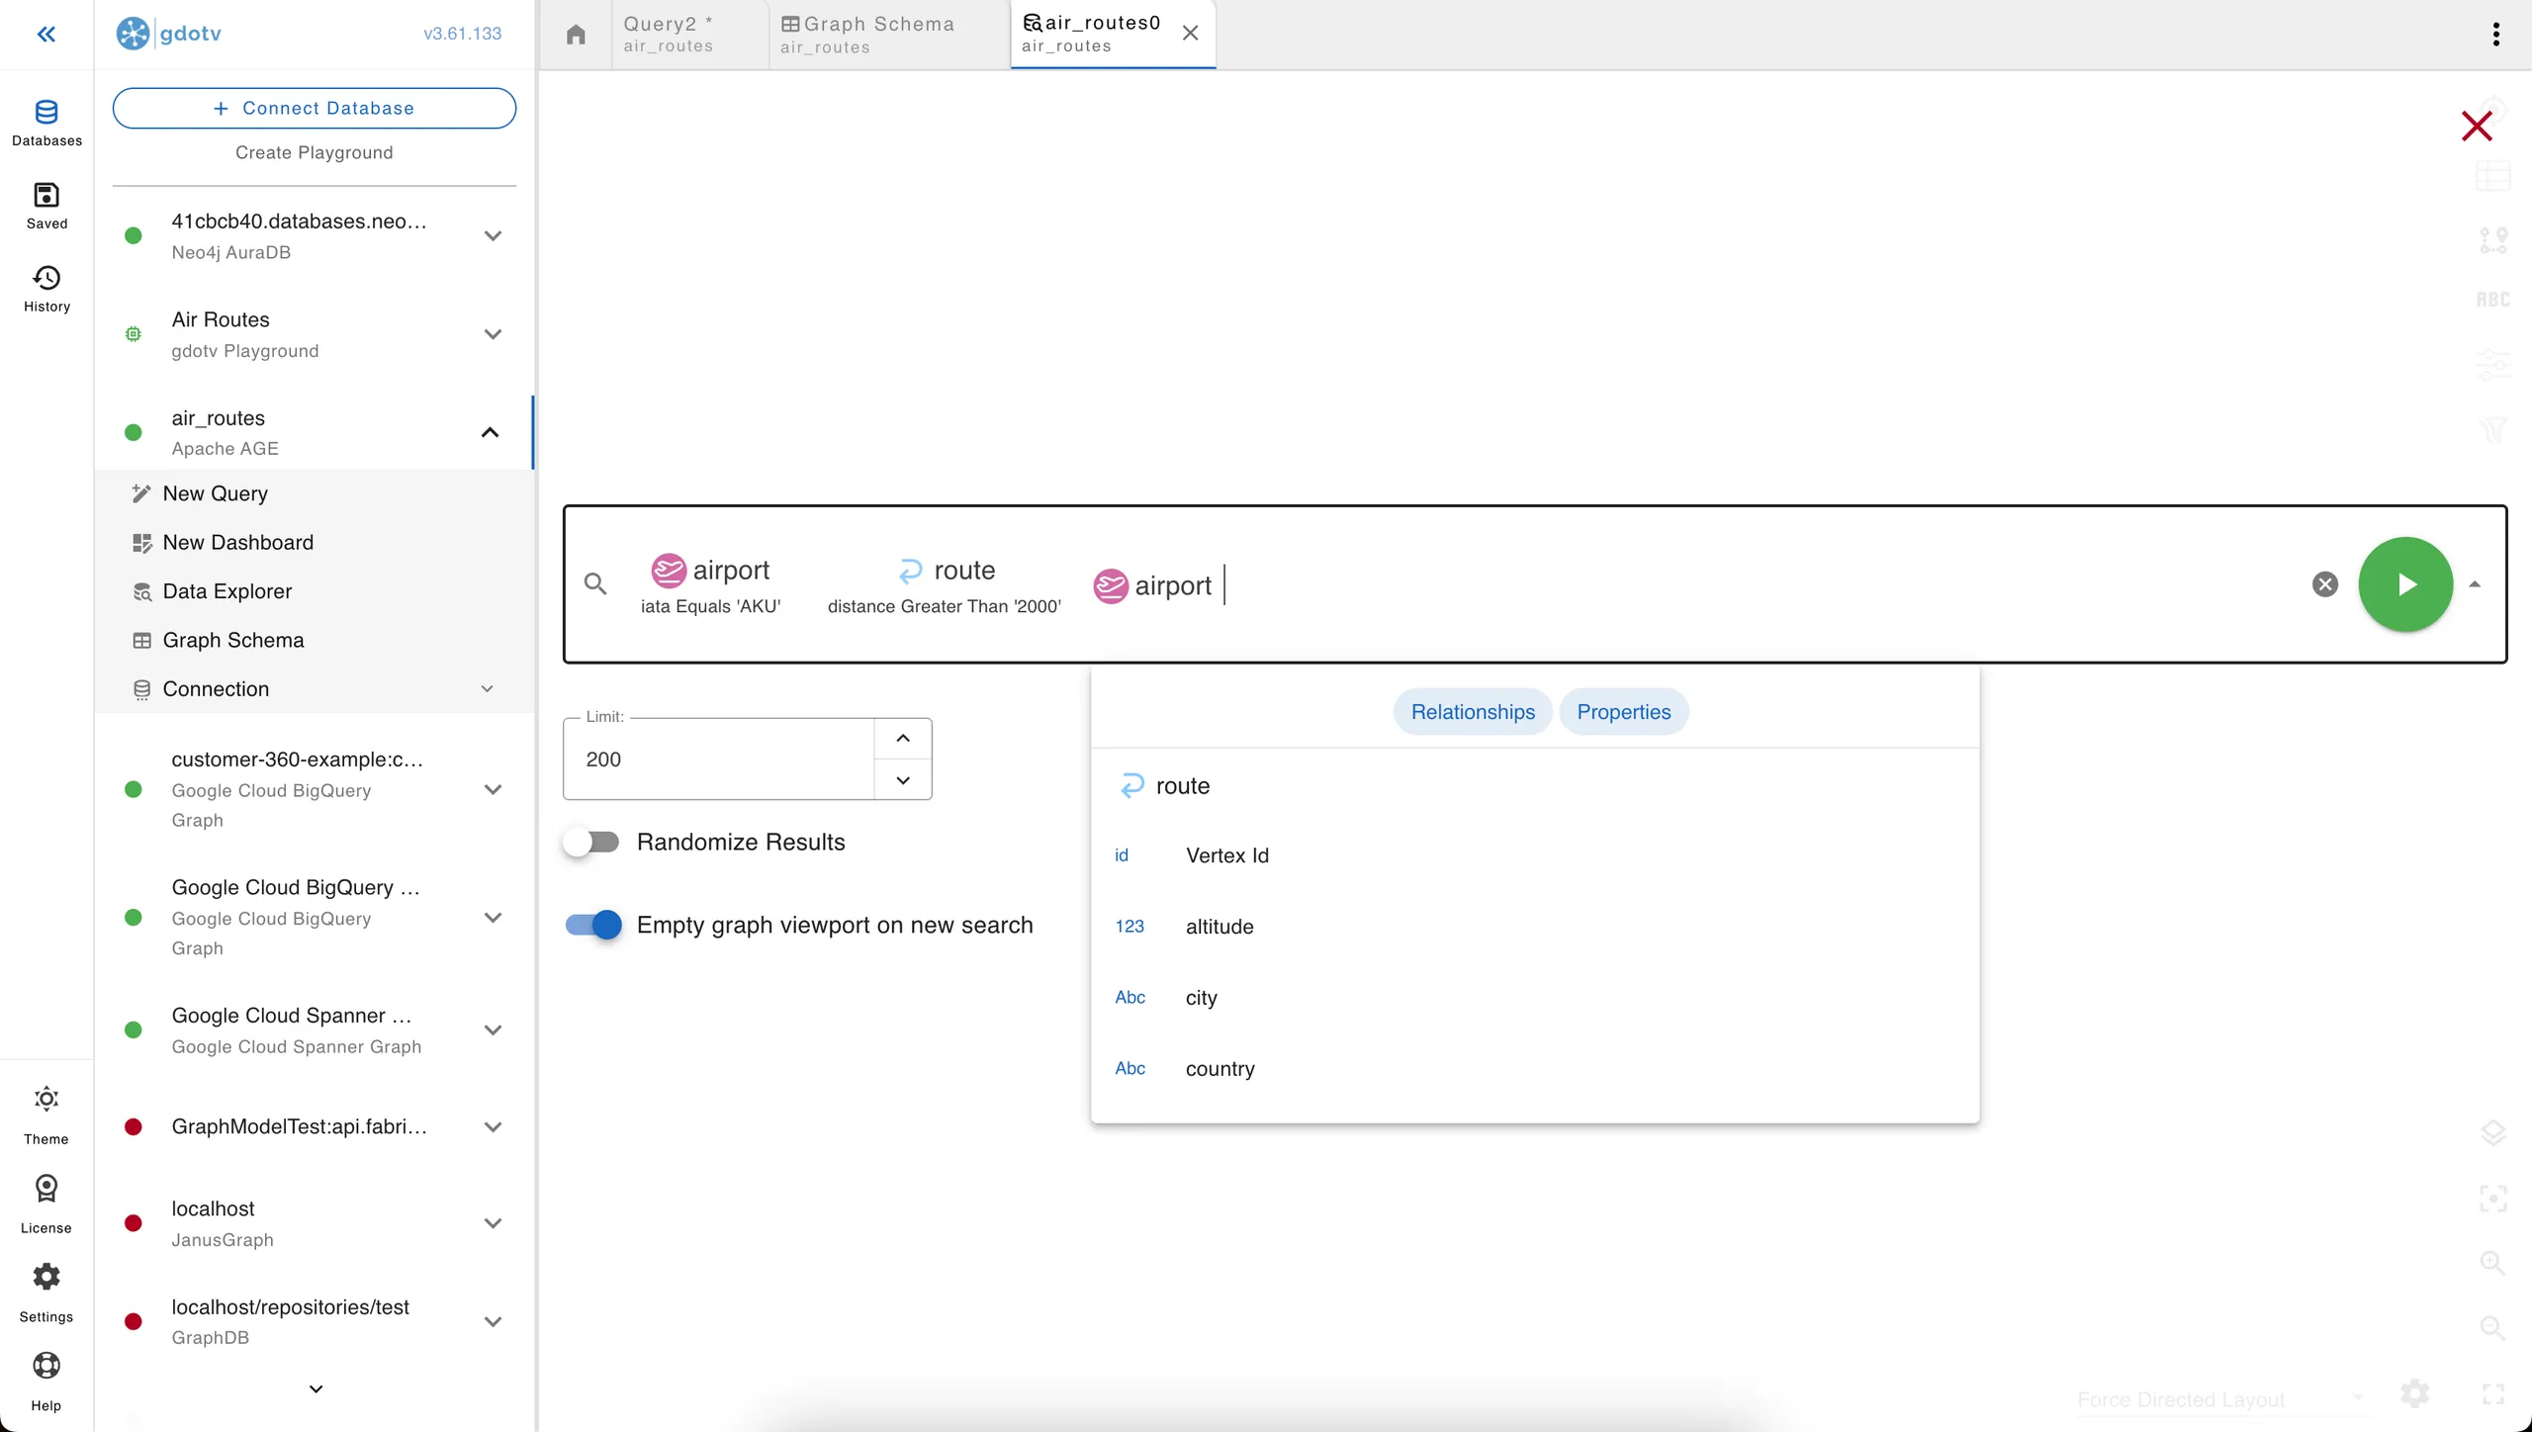Expand the localhost JanusGraph connection
The height and width of the screenshot is (1432, 2532).
click(x=493, y=1223)
